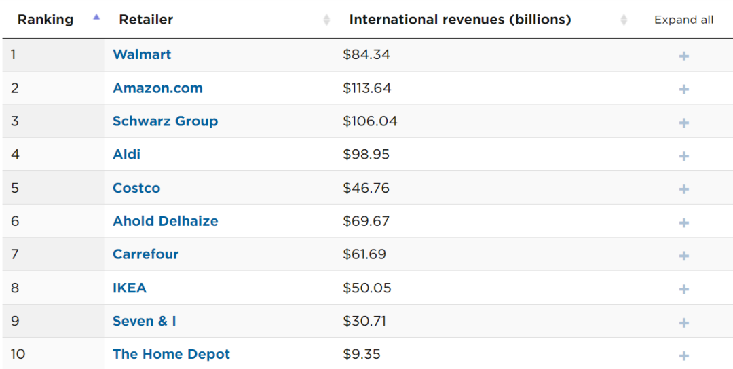Viewport: 733px width, 369px height.
Task: Visit the Ahold Delhaize link
Action: coord(165,221)
